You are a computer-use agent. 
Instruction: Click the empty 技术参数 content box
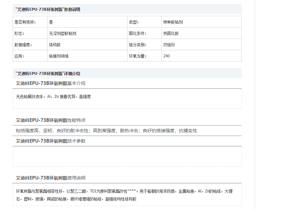tap(126, 156)
